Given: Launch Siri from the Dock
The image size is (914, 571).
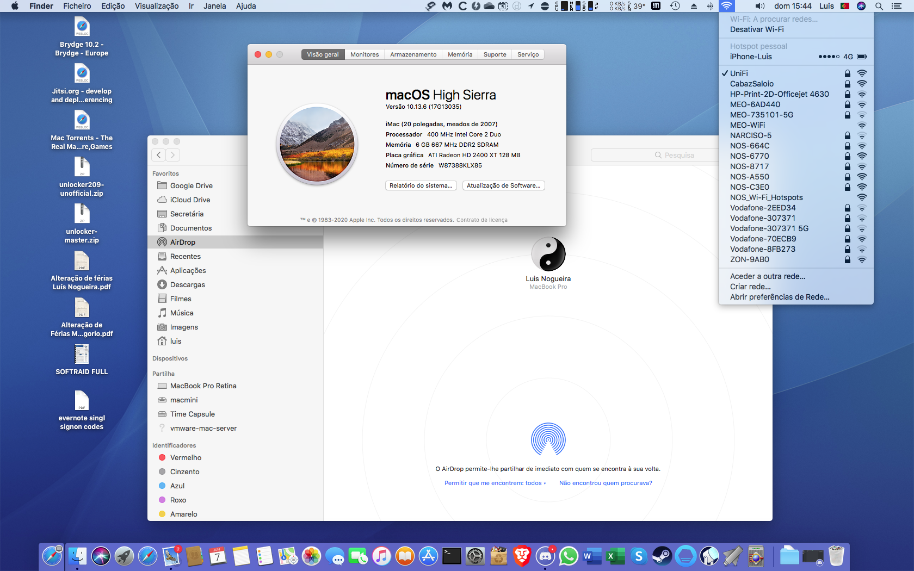Looking at the screenshot, I should (x=101, y=556).
